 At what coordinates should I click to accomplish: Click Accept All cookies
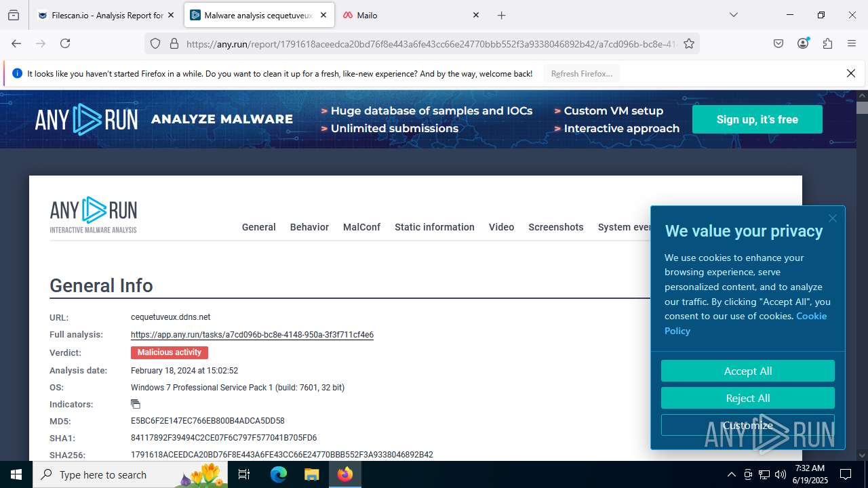coord(748,371)
